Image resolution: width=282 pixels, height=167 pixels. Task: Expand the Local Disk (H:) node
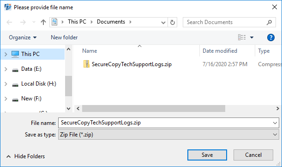point(6,84)
